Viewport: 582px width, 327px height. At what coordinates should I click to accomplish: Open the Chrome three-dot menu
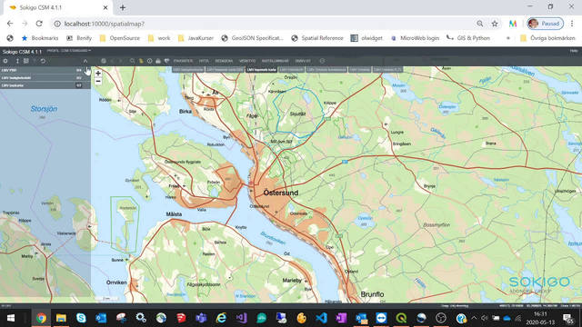(x=572, y=24)
